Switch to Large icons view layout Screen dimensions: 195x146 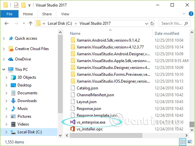(x=190, y=142)
